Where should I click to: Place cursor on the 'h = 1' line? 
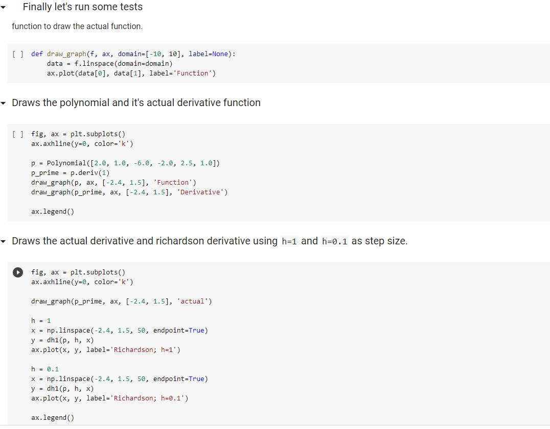pos(38,320)
